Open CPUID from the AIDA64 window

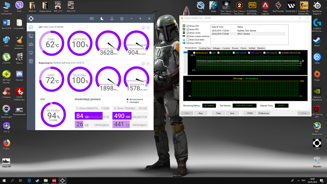[x=250, y=113]
